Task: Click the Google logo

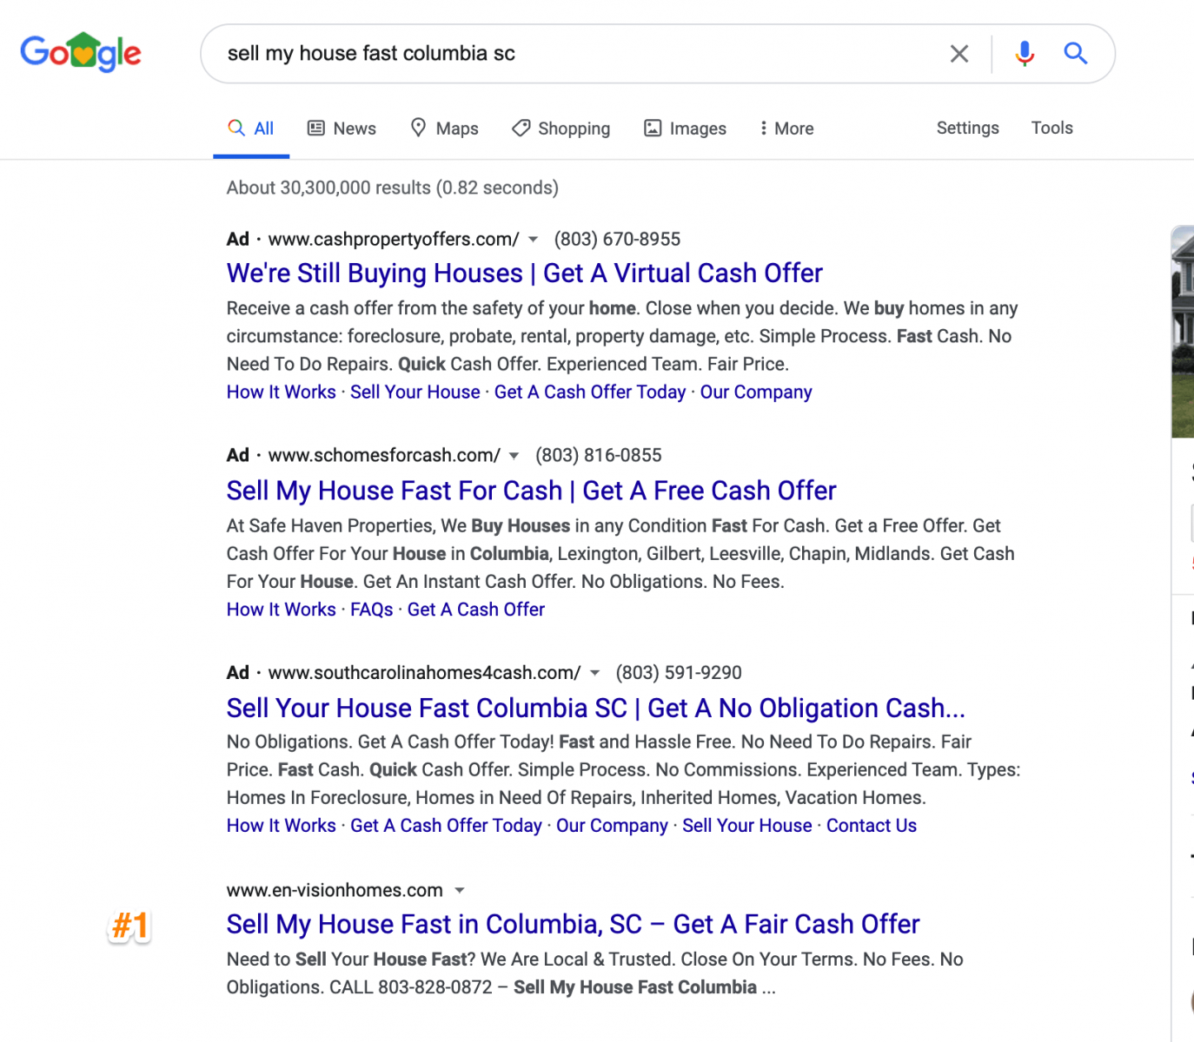Action: click(81, 52)
